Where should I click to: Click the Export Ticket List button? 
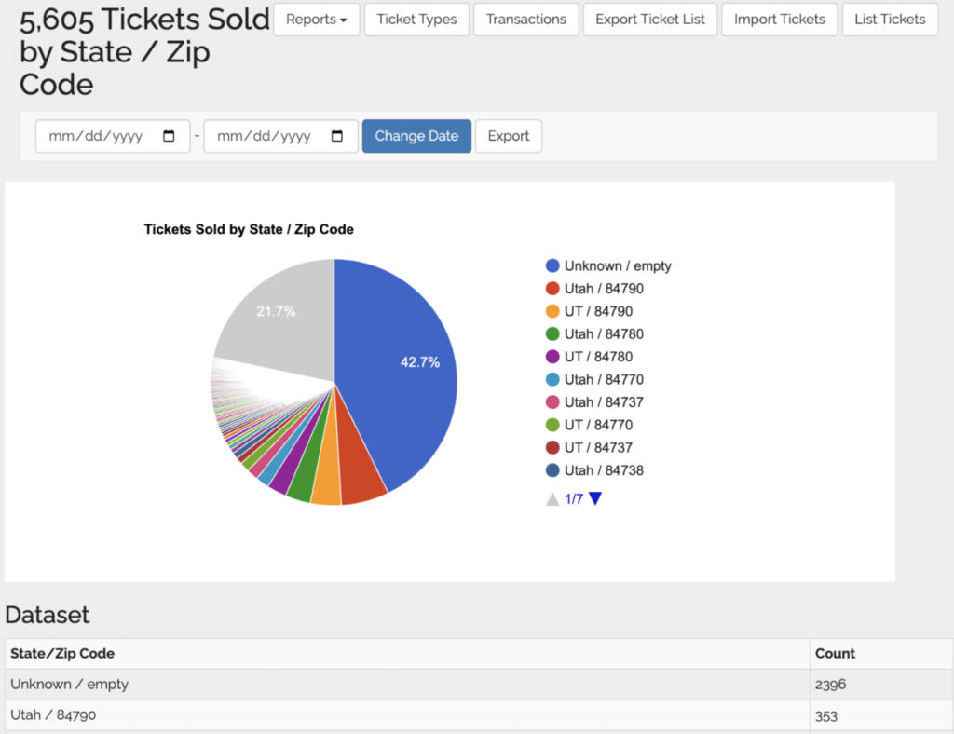point(650,20)
